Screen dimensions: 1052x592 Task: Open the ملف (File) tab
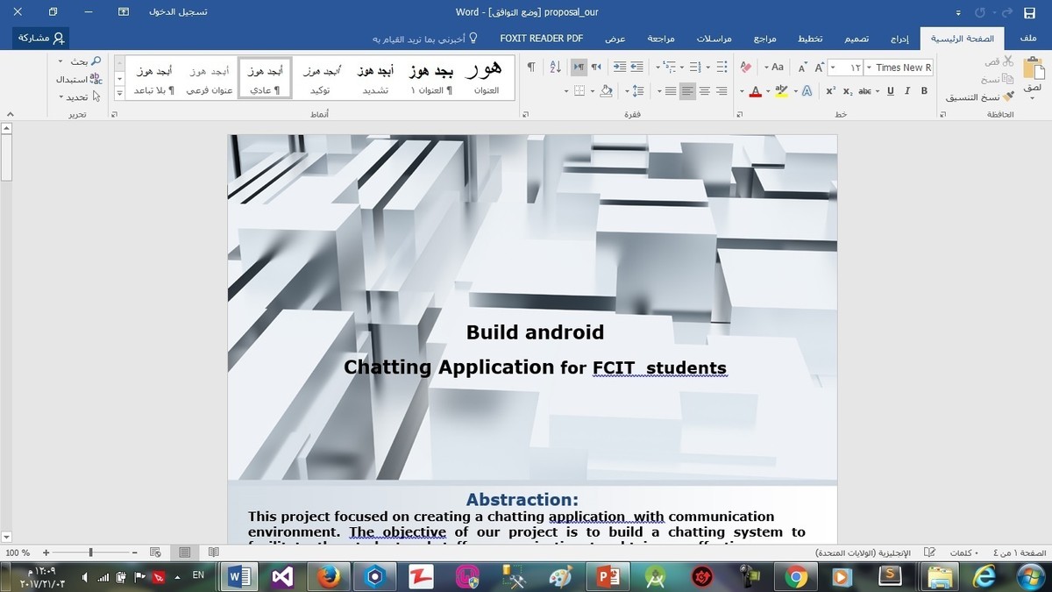click(1028, 39)
